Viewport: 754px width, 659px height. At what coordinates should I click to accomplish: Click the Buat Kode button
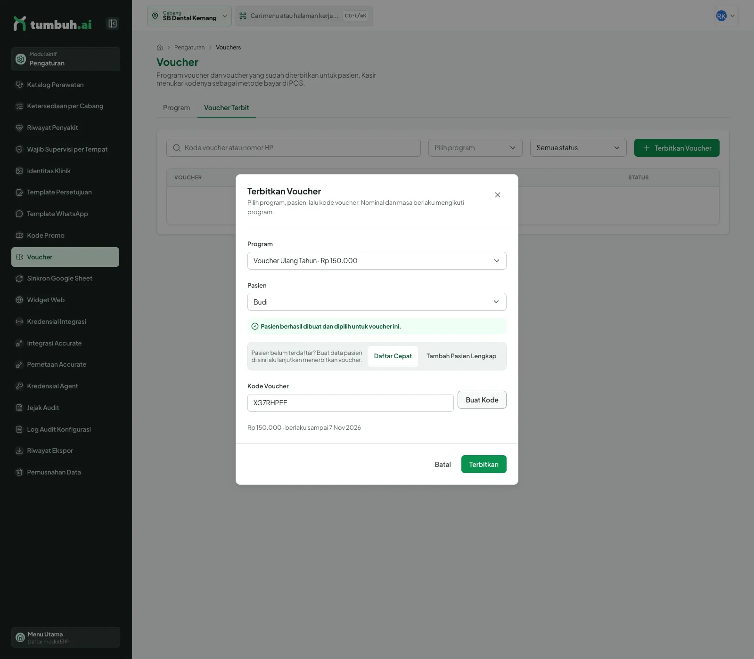[x=482, y=400]
